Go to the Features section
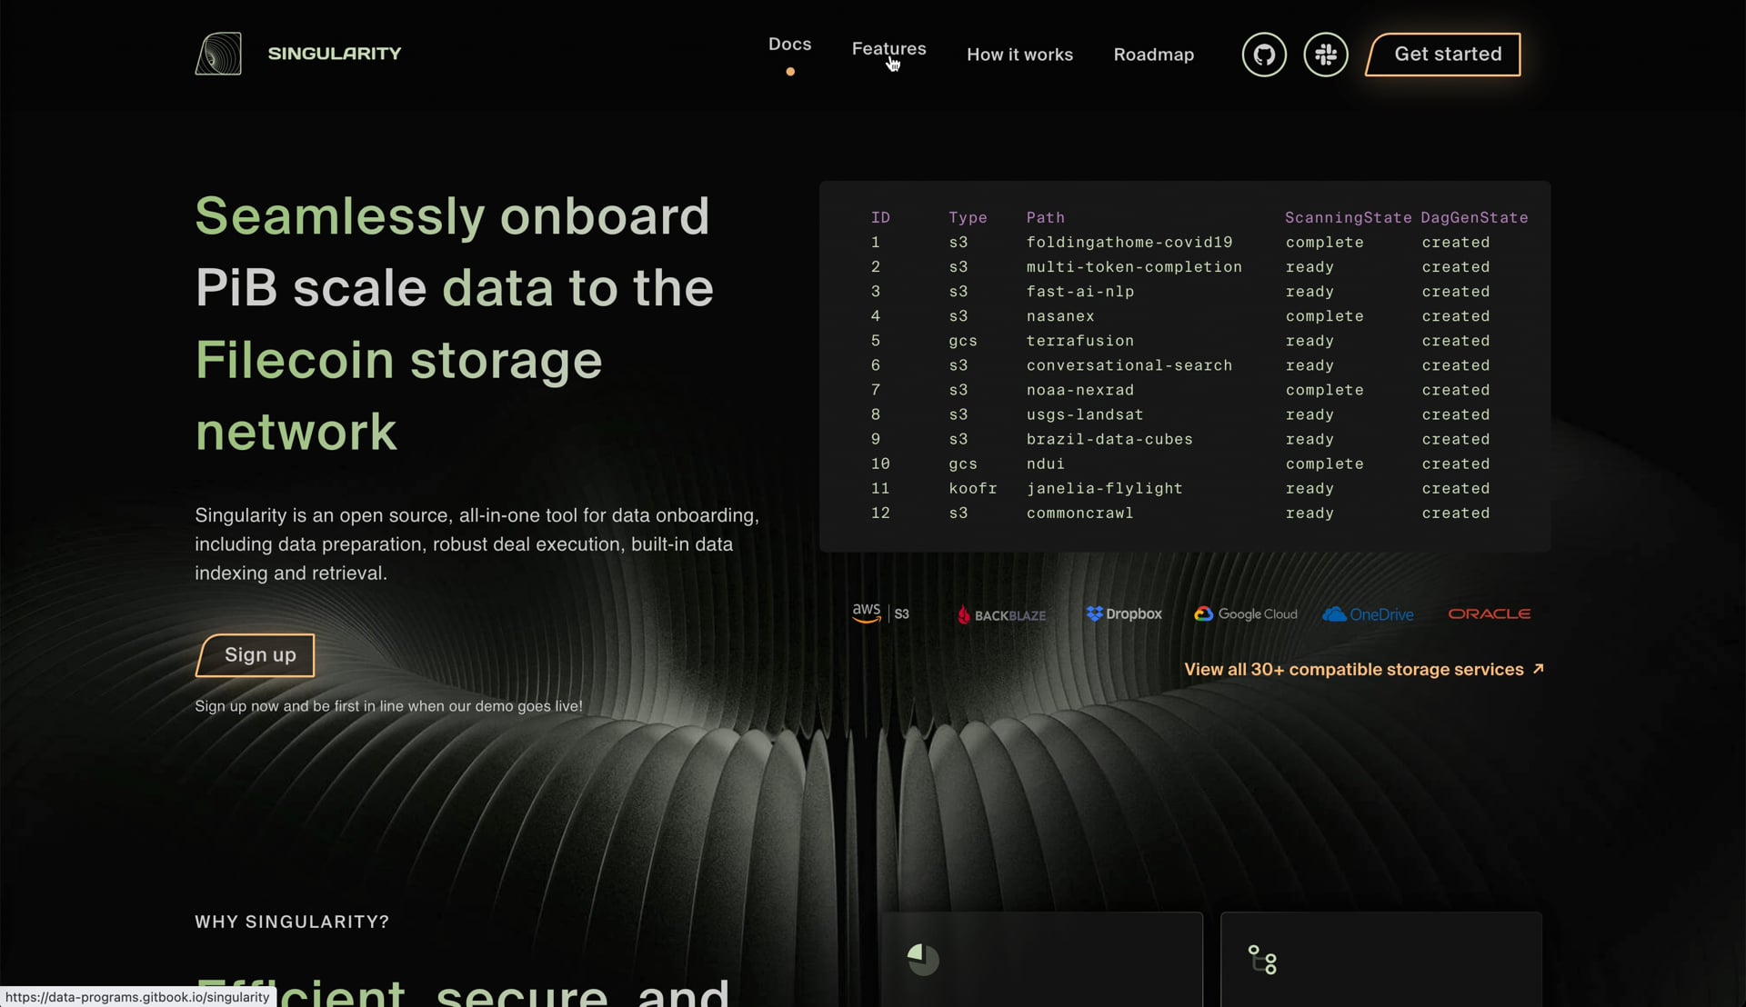This screenshot has height=1007, width=1746. click(888, 49)
